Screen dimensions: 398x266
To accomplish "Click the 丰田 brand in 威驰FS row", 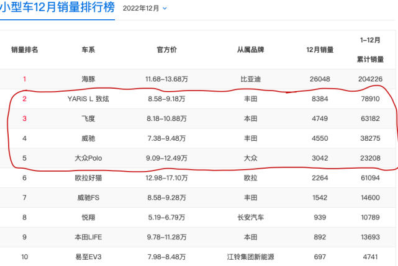I will click(x=250, y=198).
